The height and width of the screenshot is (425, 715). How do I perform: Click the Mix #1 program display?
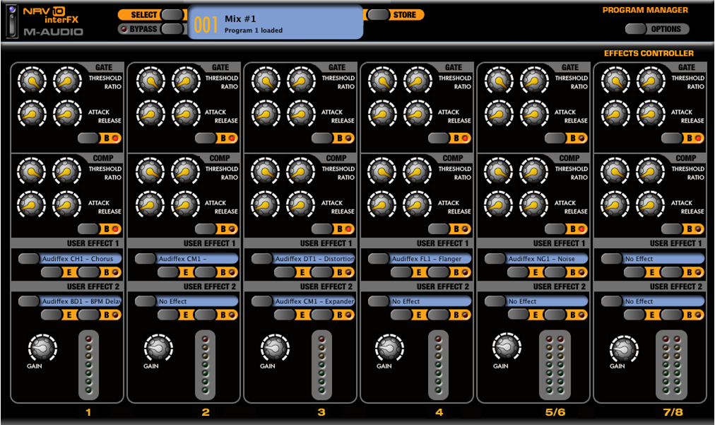(x=276, y=23)
